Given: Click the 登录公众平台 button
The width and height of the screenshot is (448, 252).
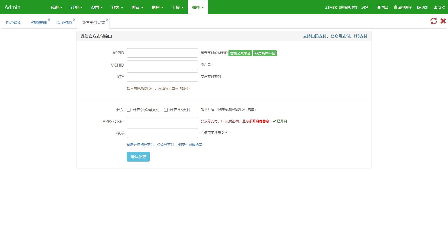Looking at the screenshot, I should click(240, 53).
